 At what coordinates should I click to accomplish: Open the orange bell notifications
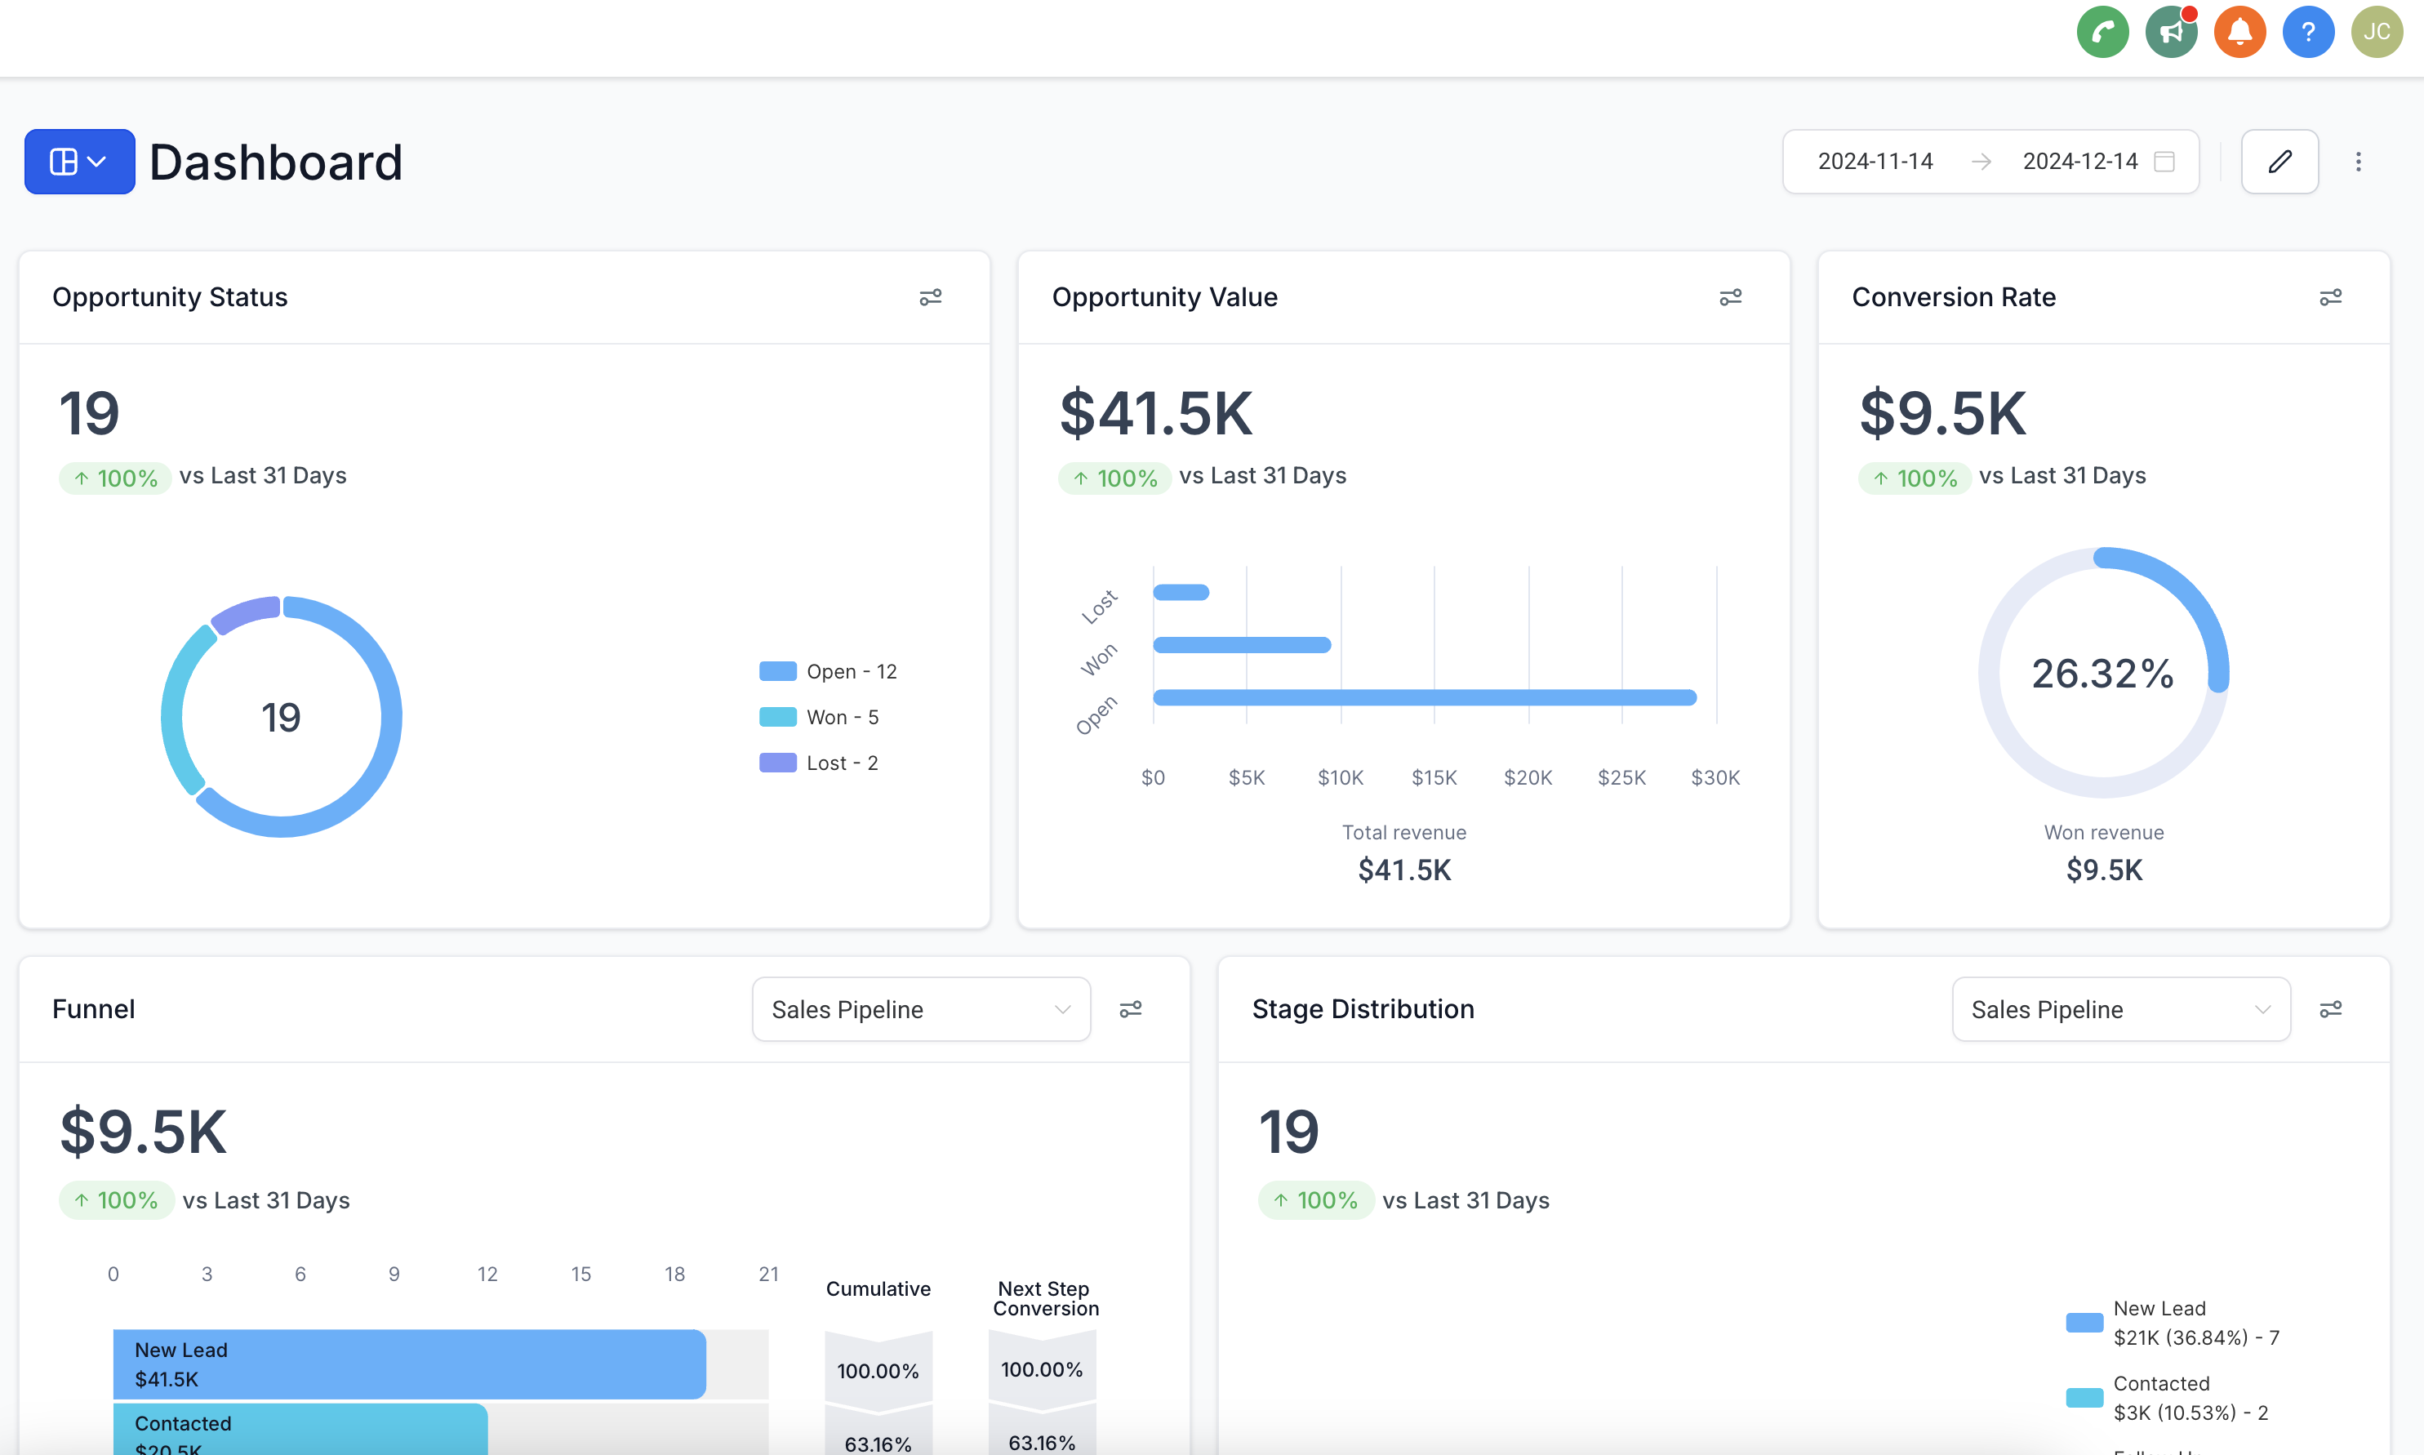click(2239, 33)
